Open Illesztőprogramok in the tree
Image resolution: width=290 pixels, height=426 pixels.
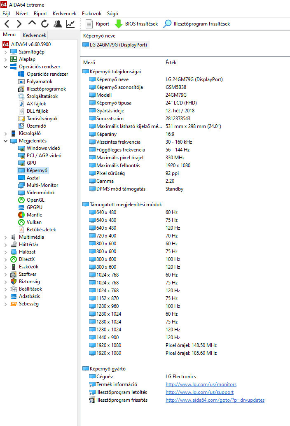pos(42,89)
